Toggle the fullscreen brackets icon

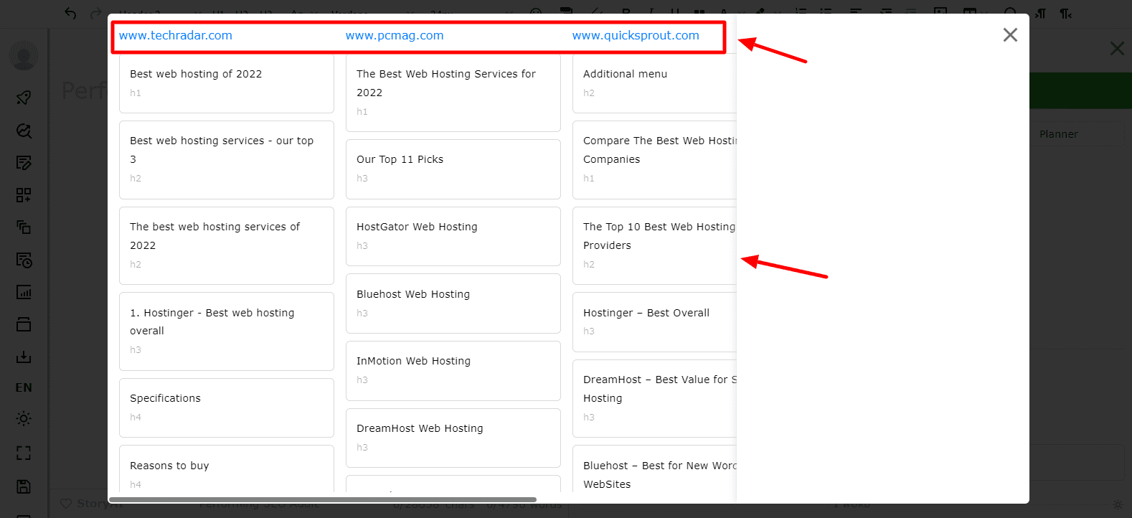tap(24, 453)
